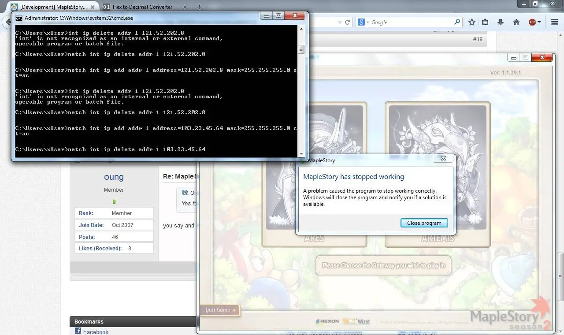This screenshot has width=564, height=335.
Task: Switch to the Hex to Decimal Converter tab
Action: (142, 7)
